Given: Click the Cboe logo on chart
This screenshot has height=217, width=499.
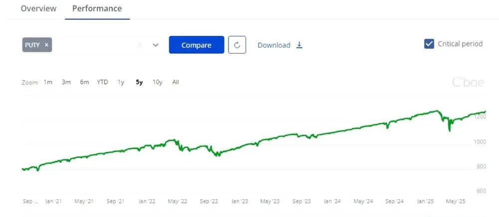Looking at the screenshot, I should pyautogui.click(x=468, y=83).
